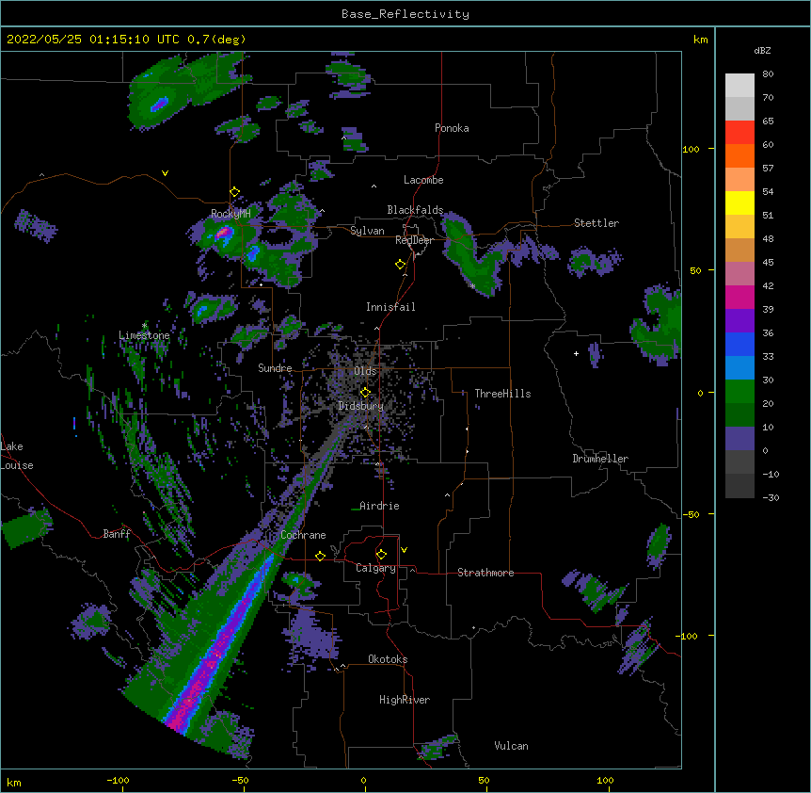The height and width of the screenshot is (793, 811).
Task: Select the yellow 51-54 dBZ legend swatch
Action: (739, 202)
